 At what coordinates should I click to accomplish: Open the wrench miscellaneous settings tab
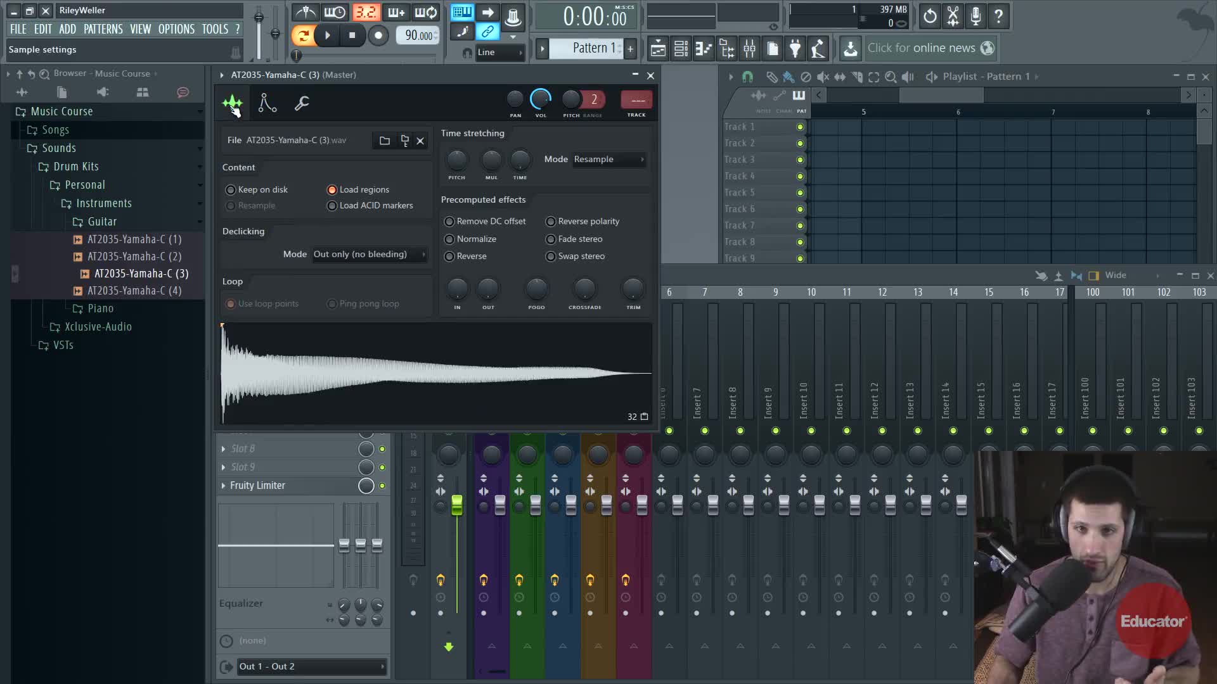tap(302, 103)
